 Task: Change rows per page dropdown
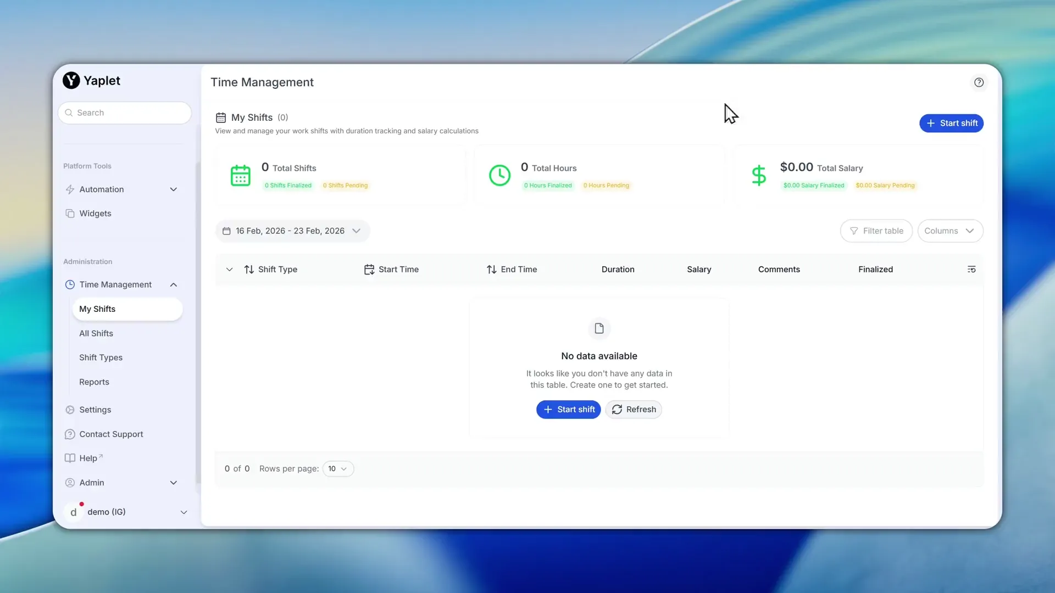(x=338, y=469)
